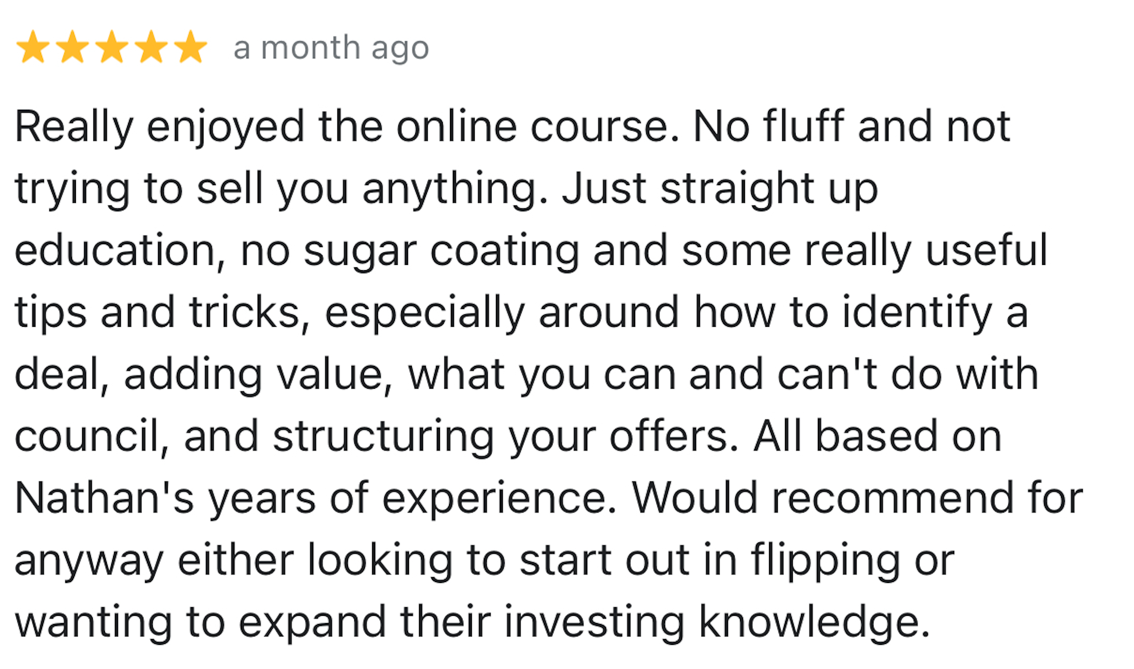
Task: Click the word "education" in the review
Action: [116, 250]
